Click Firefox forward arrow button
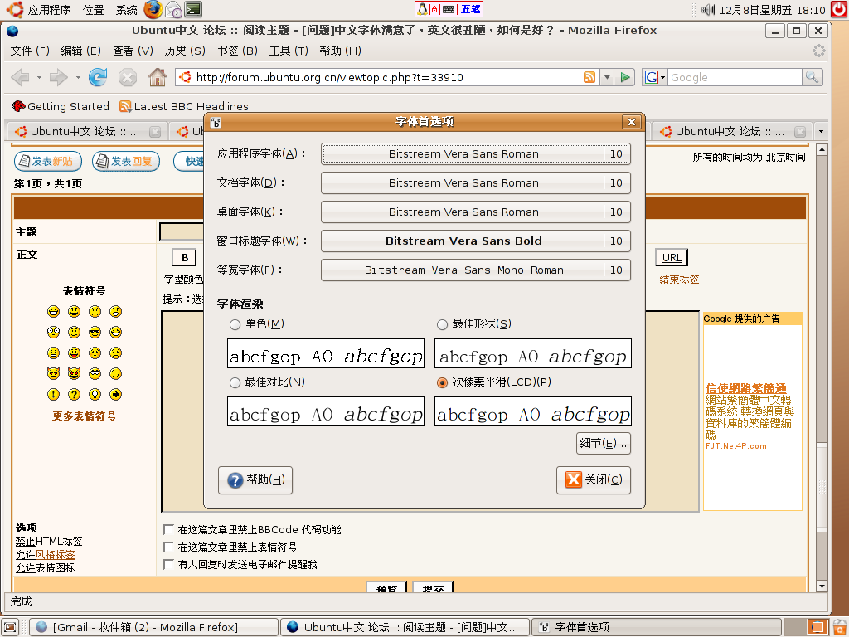 click(x=58, y=77)
